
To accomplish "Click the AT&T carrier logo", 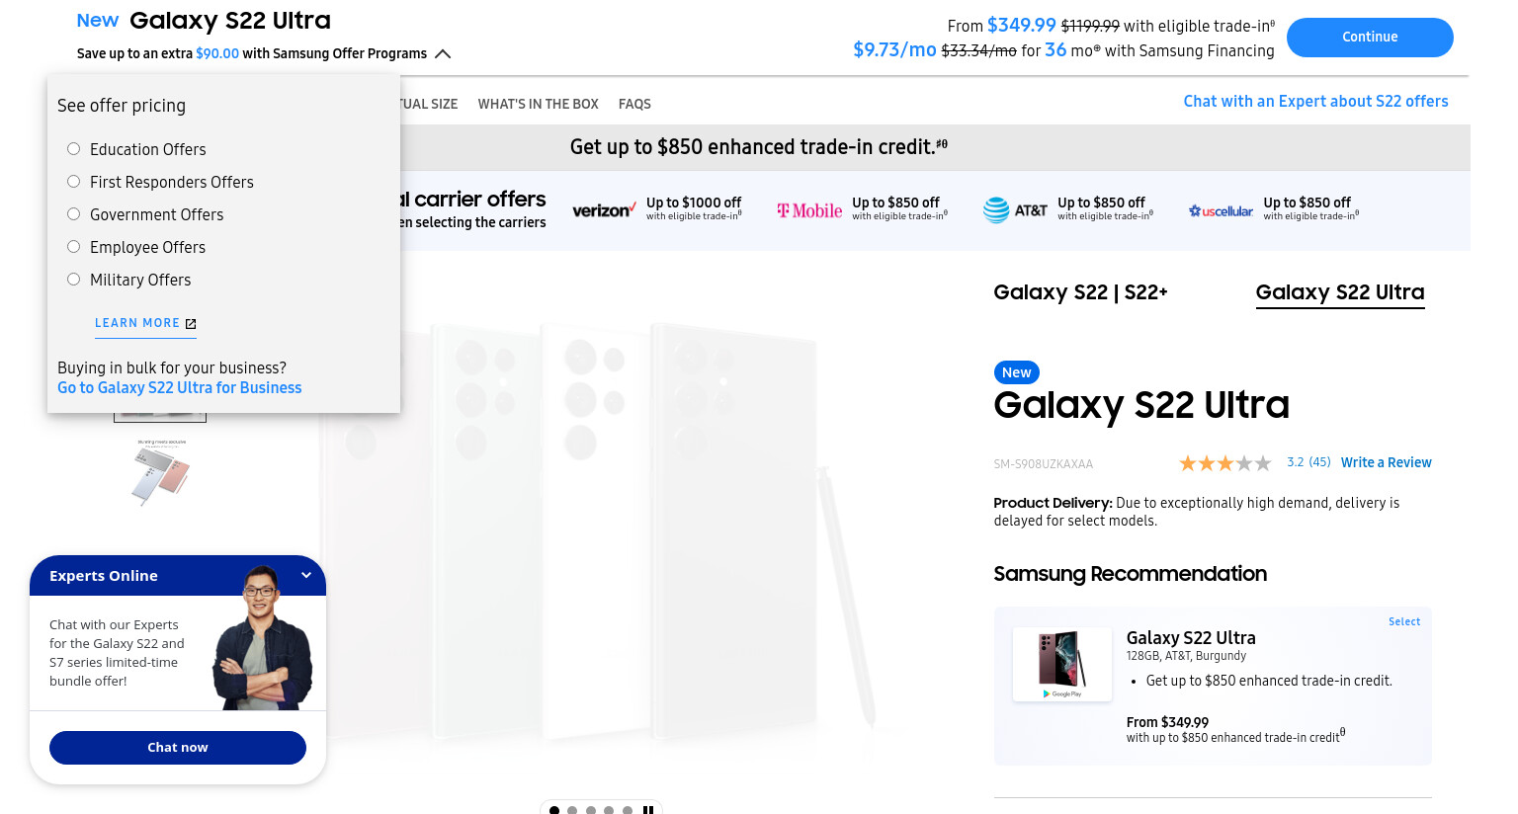I will point(1015,210).
